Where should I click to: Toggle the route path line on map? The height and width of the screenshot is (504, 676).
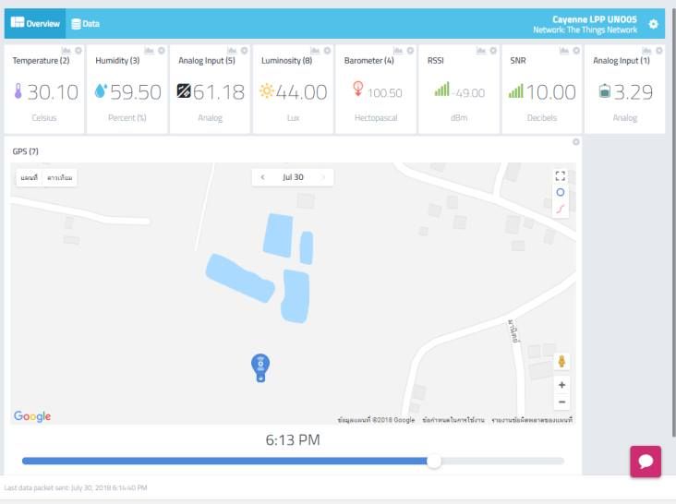pyautogui.click(x=561, y=210)
